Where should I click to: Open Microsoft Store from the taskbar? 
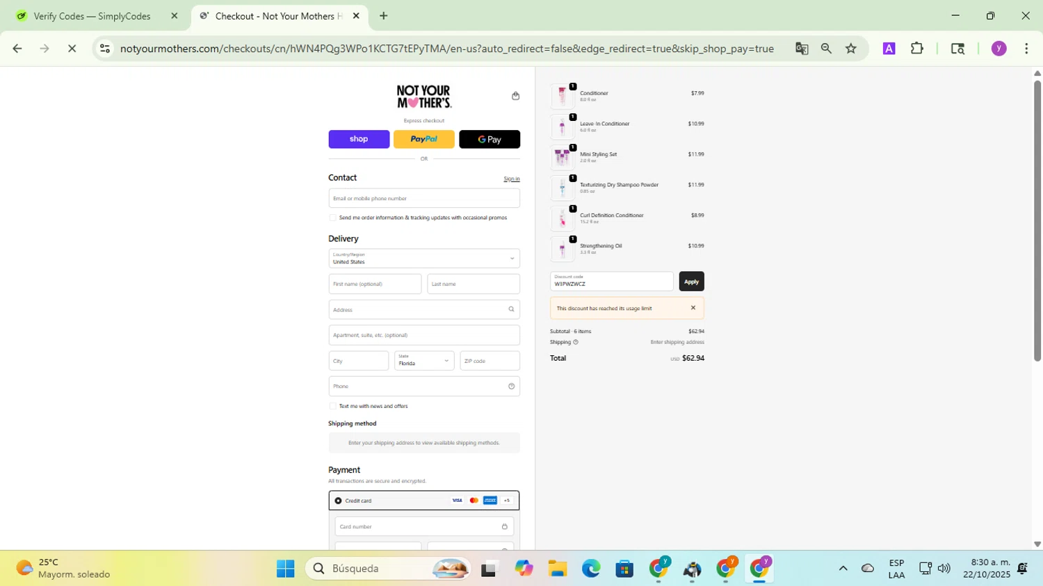pyautogui.click(x=624, y=569)
